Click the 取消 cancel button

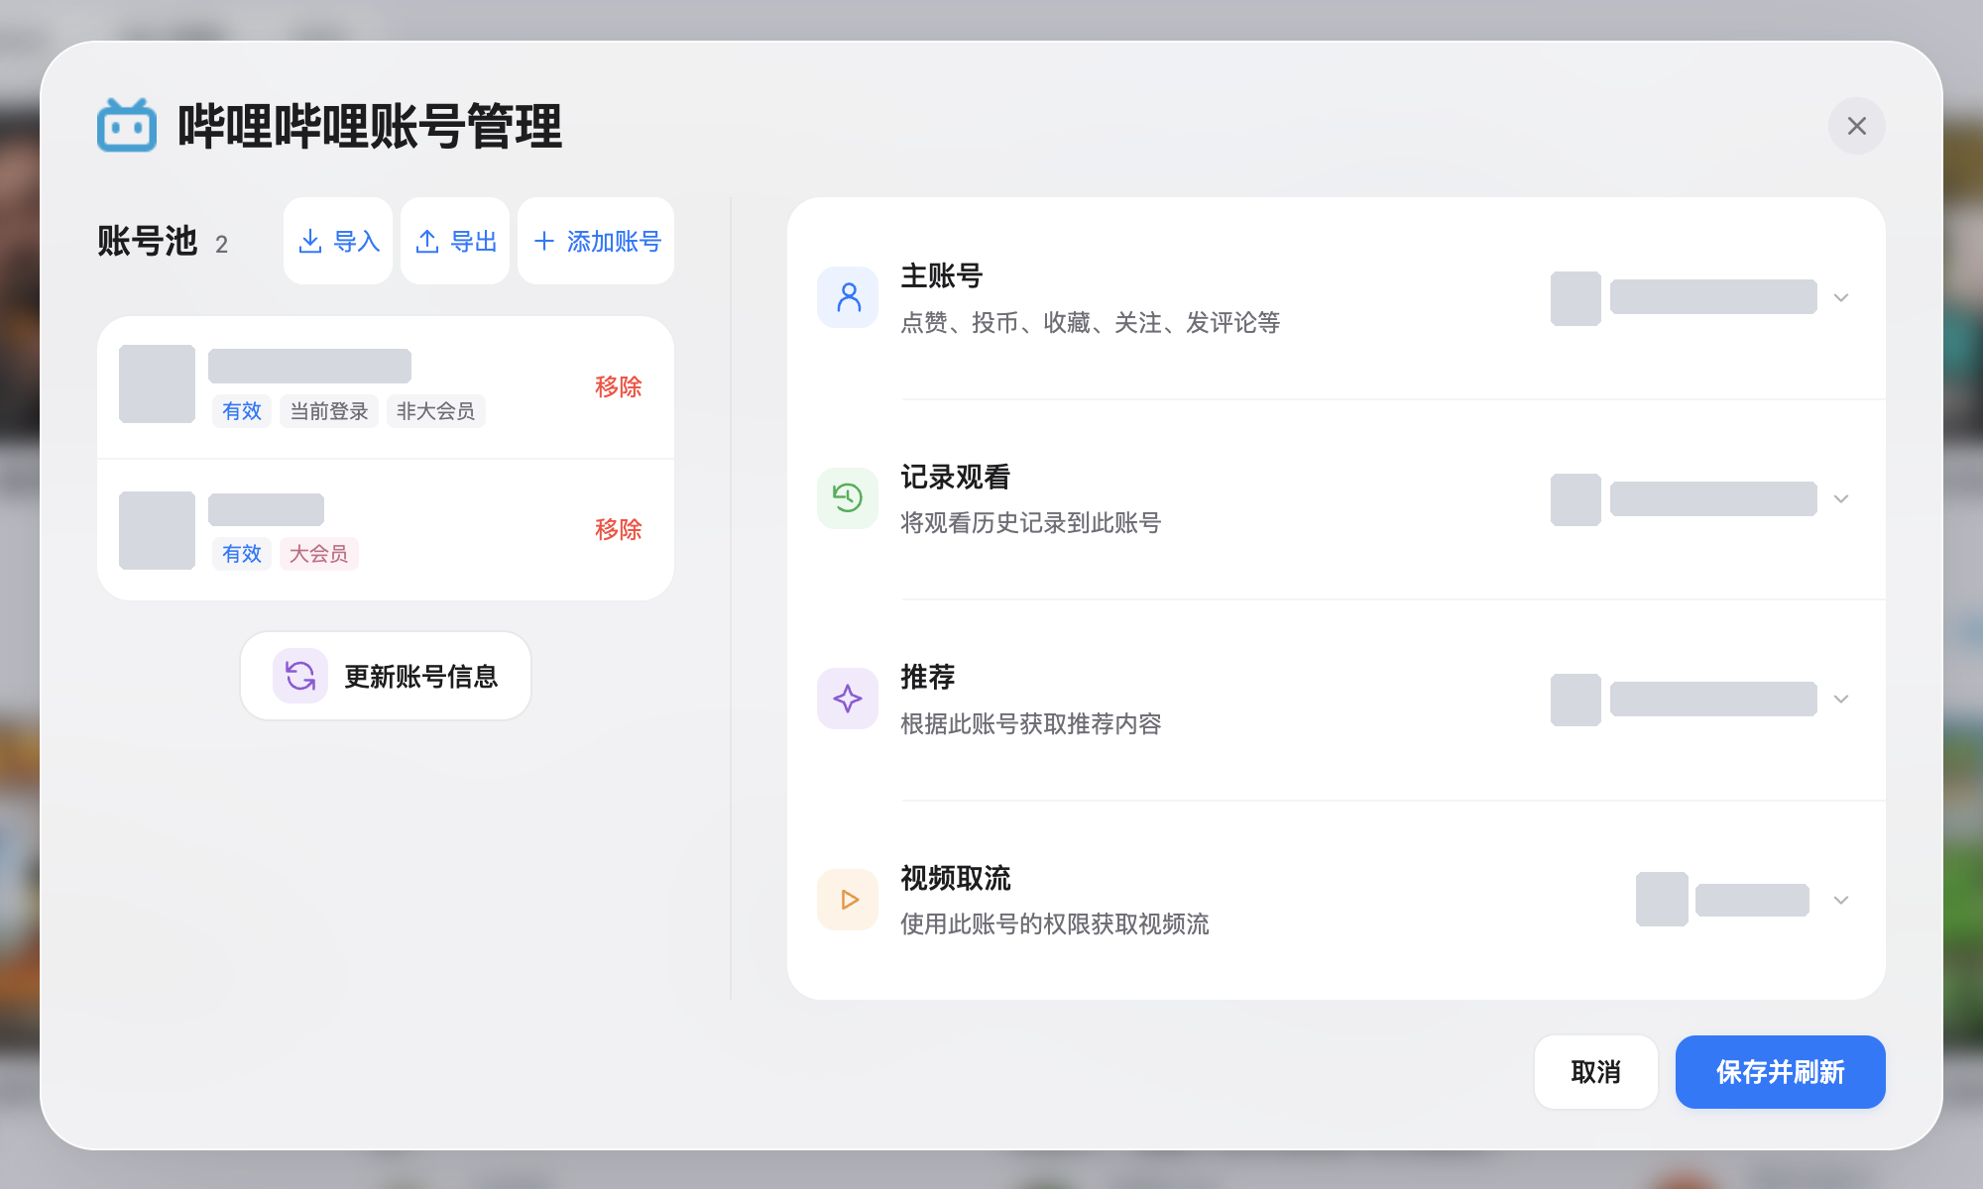(x=1595, y=1072)
